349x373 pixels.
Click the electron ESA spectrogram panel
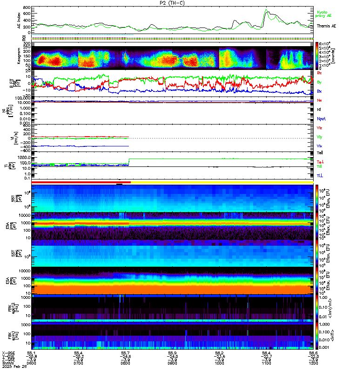click(x=172, y=281)
